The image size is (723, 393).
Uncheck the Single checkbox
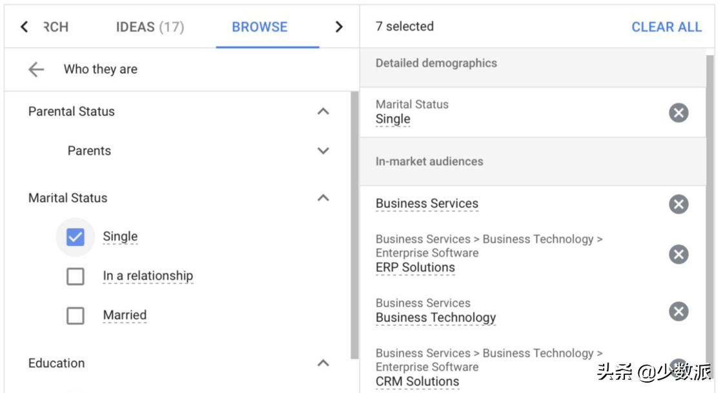(x=76, y=237)
